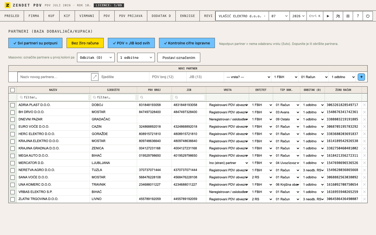This screenshot has height=235, width=376.
Task: Toggle the select-all checkbox in table header
Action: 13,90
